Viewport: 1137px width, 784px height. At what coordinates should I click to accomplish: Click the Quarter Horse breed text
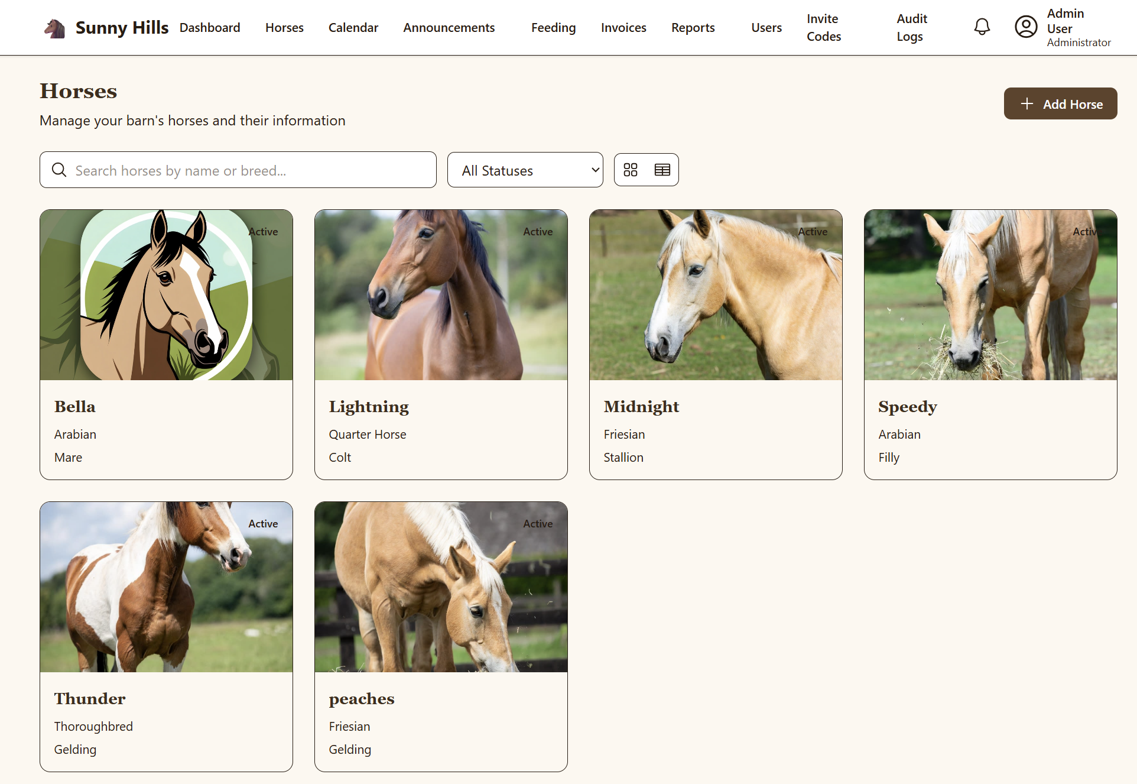368,435
